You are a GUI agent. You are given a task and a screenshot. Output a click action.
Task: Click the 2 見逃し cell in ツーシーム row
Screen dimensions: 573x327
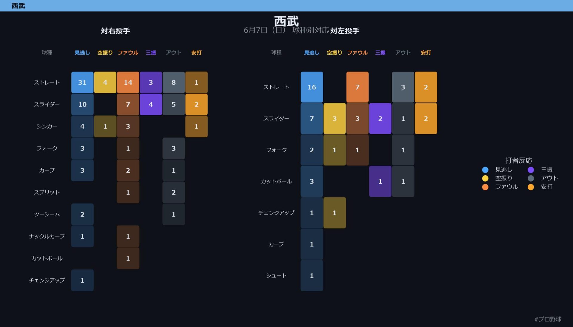82,214
